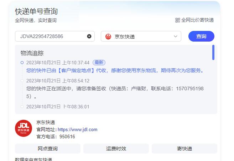This screenshot has width=234, height=161.
Task: Click the red JDL logo in the courier dropdown
Action: 108,36
